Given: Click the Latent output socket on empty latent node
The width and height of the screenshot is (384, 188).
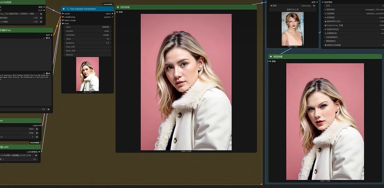Looking at the screenshot, I should (40, 125).
